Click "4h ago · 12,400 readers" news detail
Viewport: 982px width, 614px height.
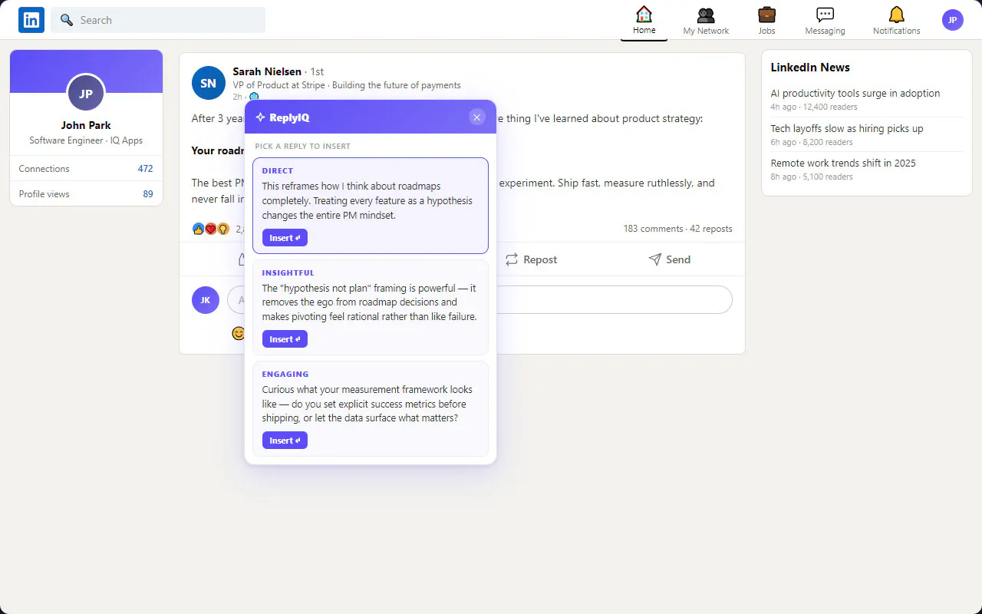tap(814, 107)
